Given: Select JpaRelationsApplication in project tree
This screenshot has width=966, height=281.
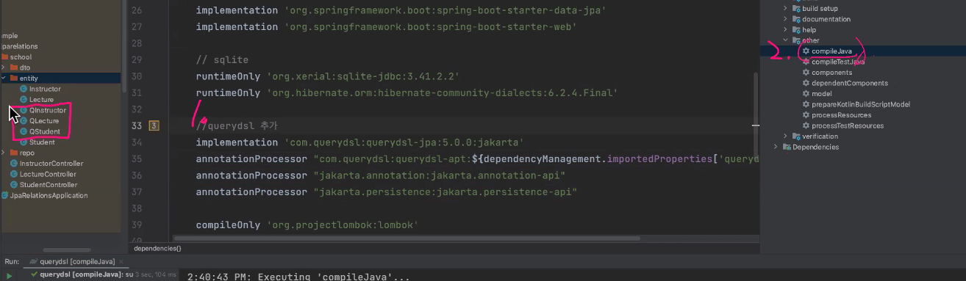Looking at the screenshot, I should [45, 195].
